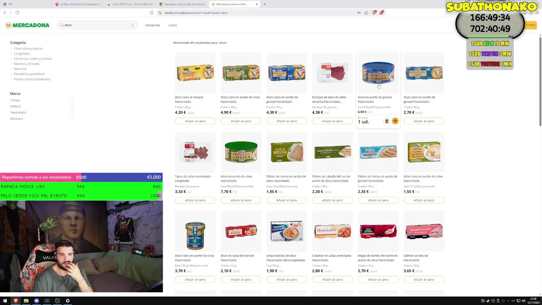Click the share icon in address bar
The height and width of the screenshot is (305, 542).
(366, 13)
